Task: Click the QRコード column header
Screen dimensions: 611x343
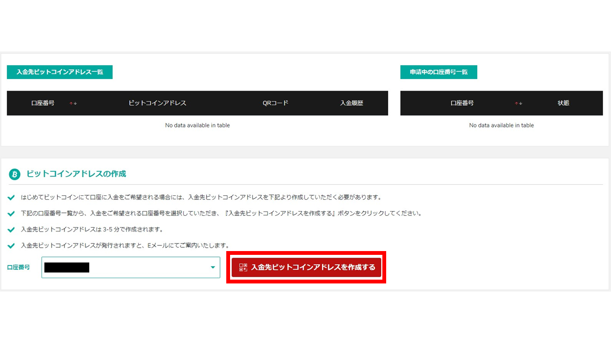Action: 275,103
